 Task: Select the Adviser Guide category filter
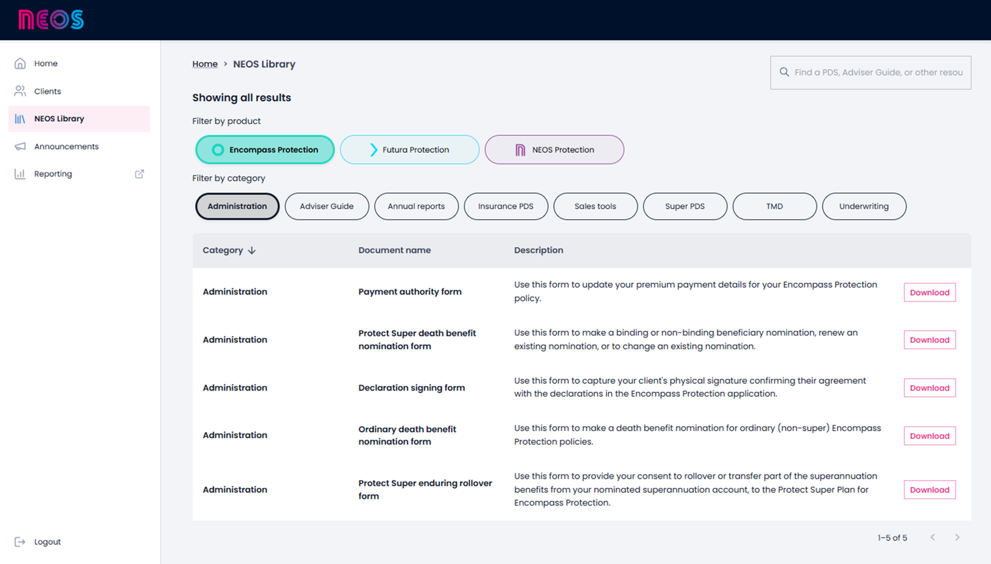coord(327,206)
